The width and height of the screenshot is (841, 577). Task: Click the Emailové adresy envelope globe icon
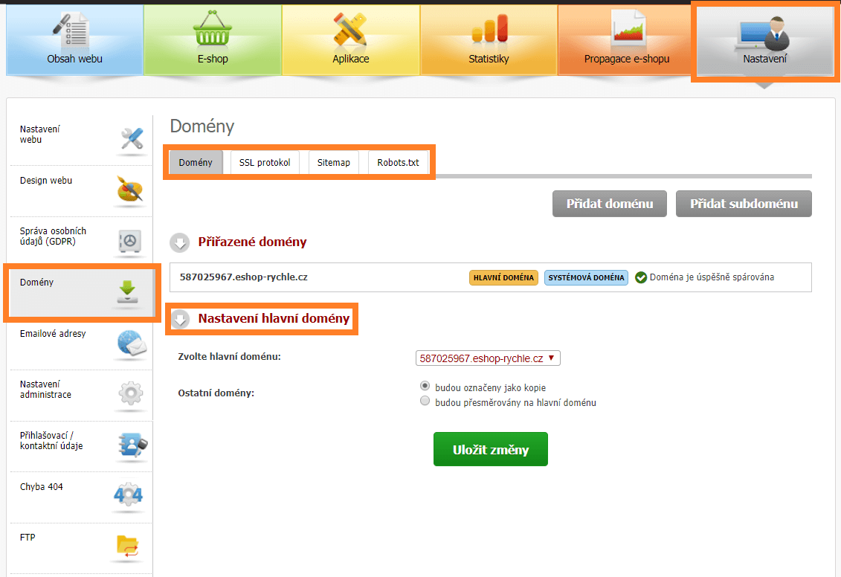click(x=131, y=344)
